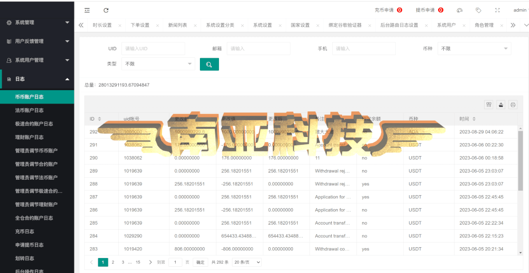529x273 pixels.
Task: Go to page 3
Action: [x=123, y=262]
